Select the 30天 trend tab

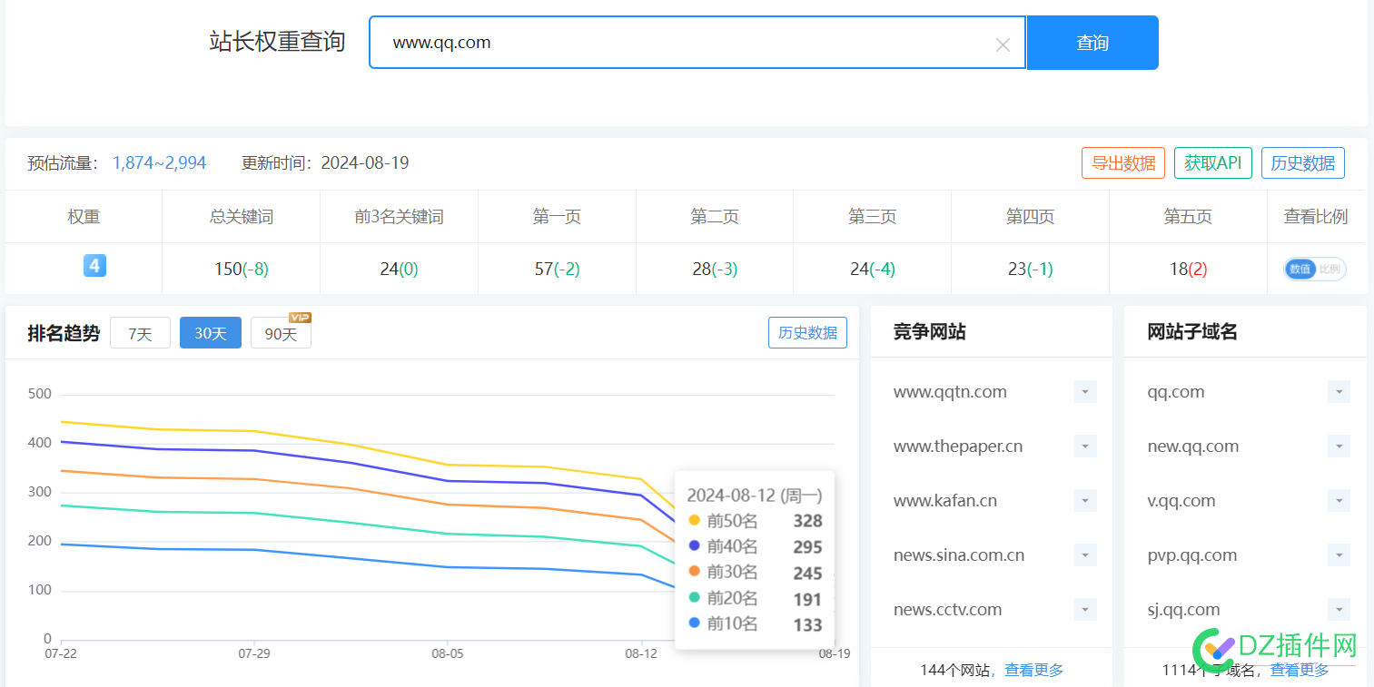211,333
